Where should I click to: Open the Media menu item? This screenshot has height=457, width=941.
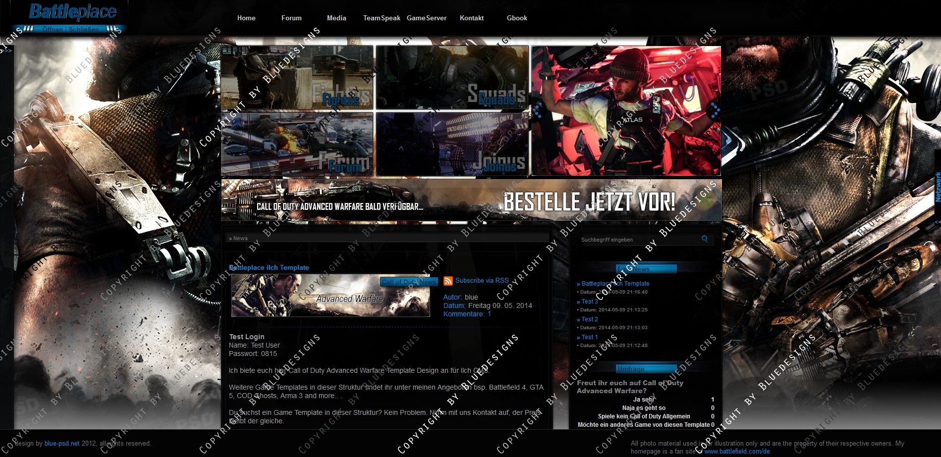[336, 18]
